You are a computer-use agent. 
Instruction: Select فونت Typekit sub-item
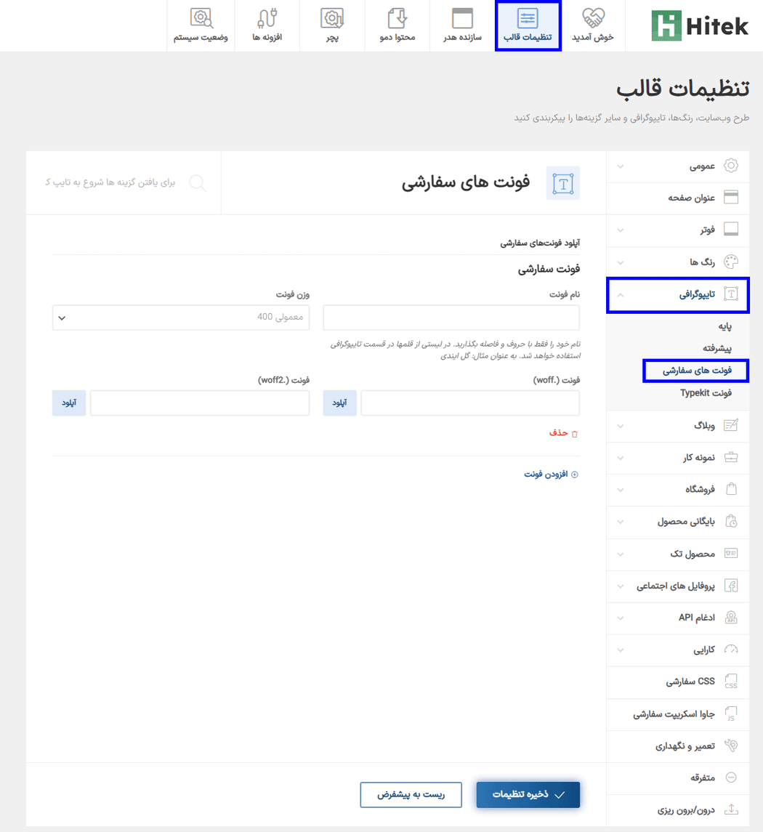(x=706, y=392)
